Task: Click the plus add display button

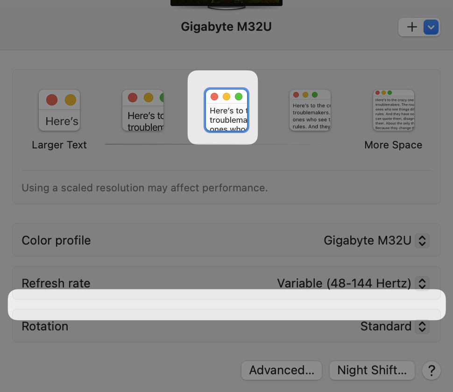Action: click(411, 27)
